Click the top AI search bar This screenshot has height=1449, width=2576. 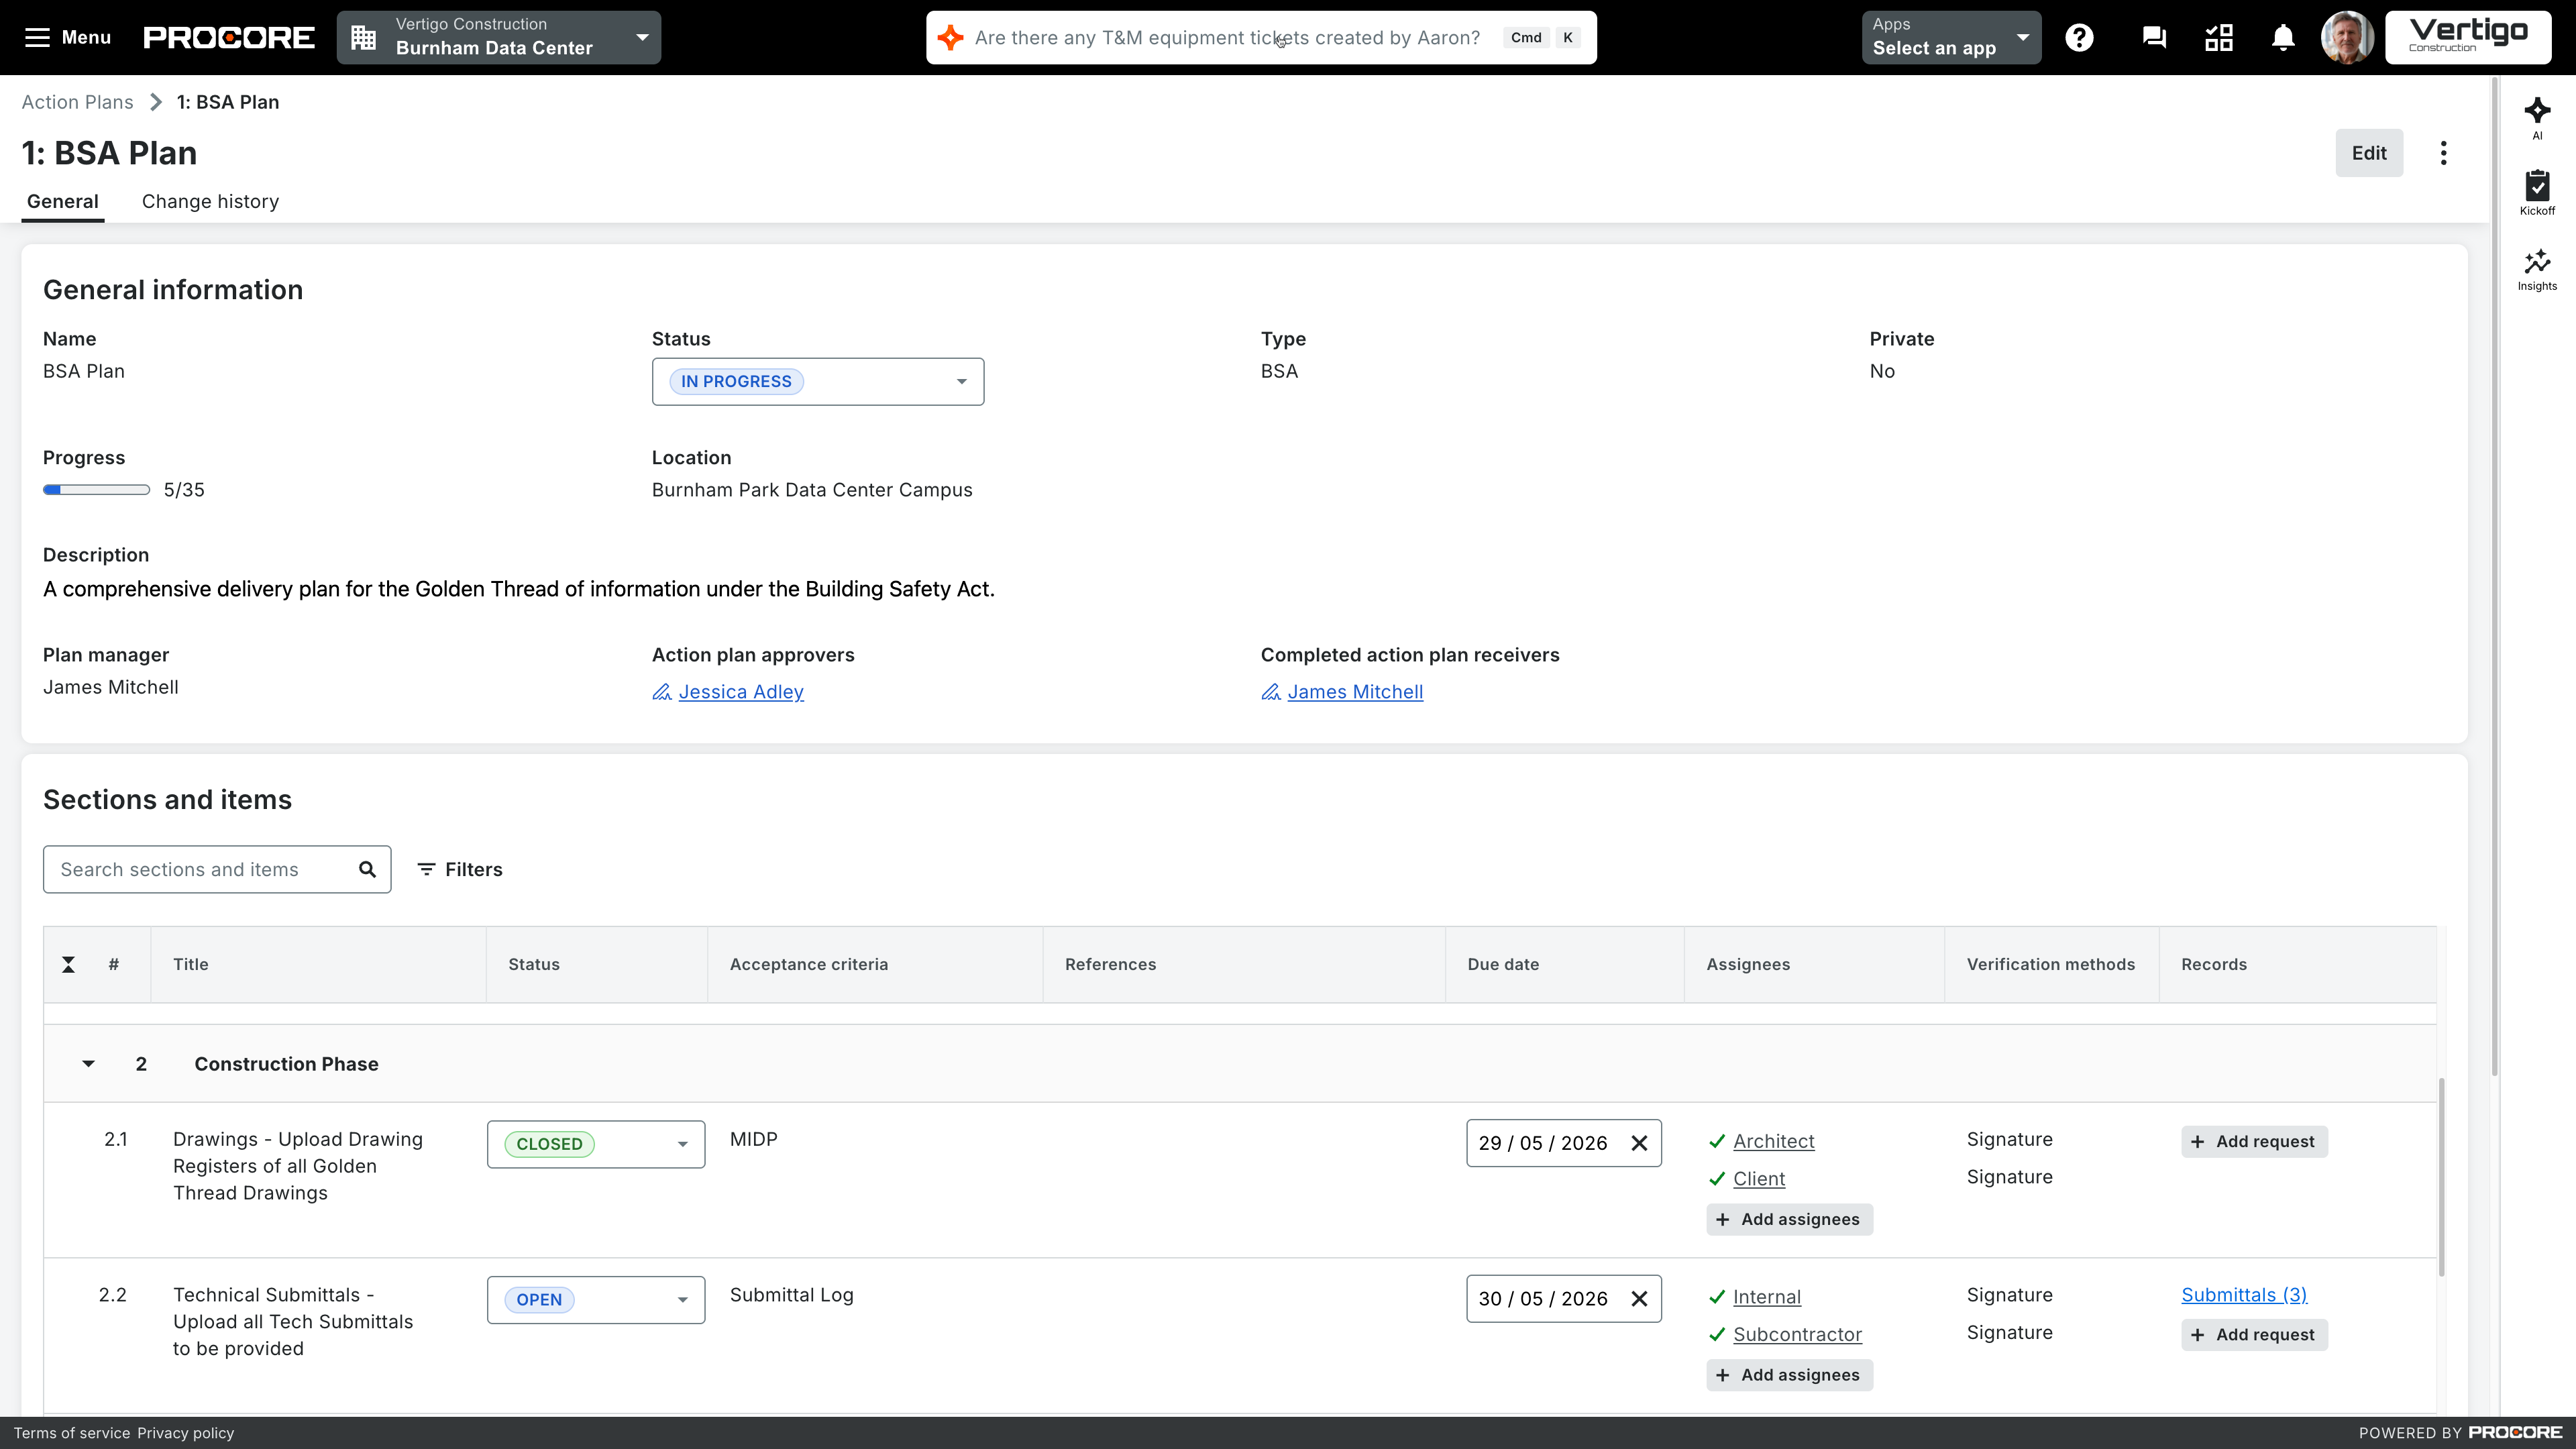point(1261,38)
